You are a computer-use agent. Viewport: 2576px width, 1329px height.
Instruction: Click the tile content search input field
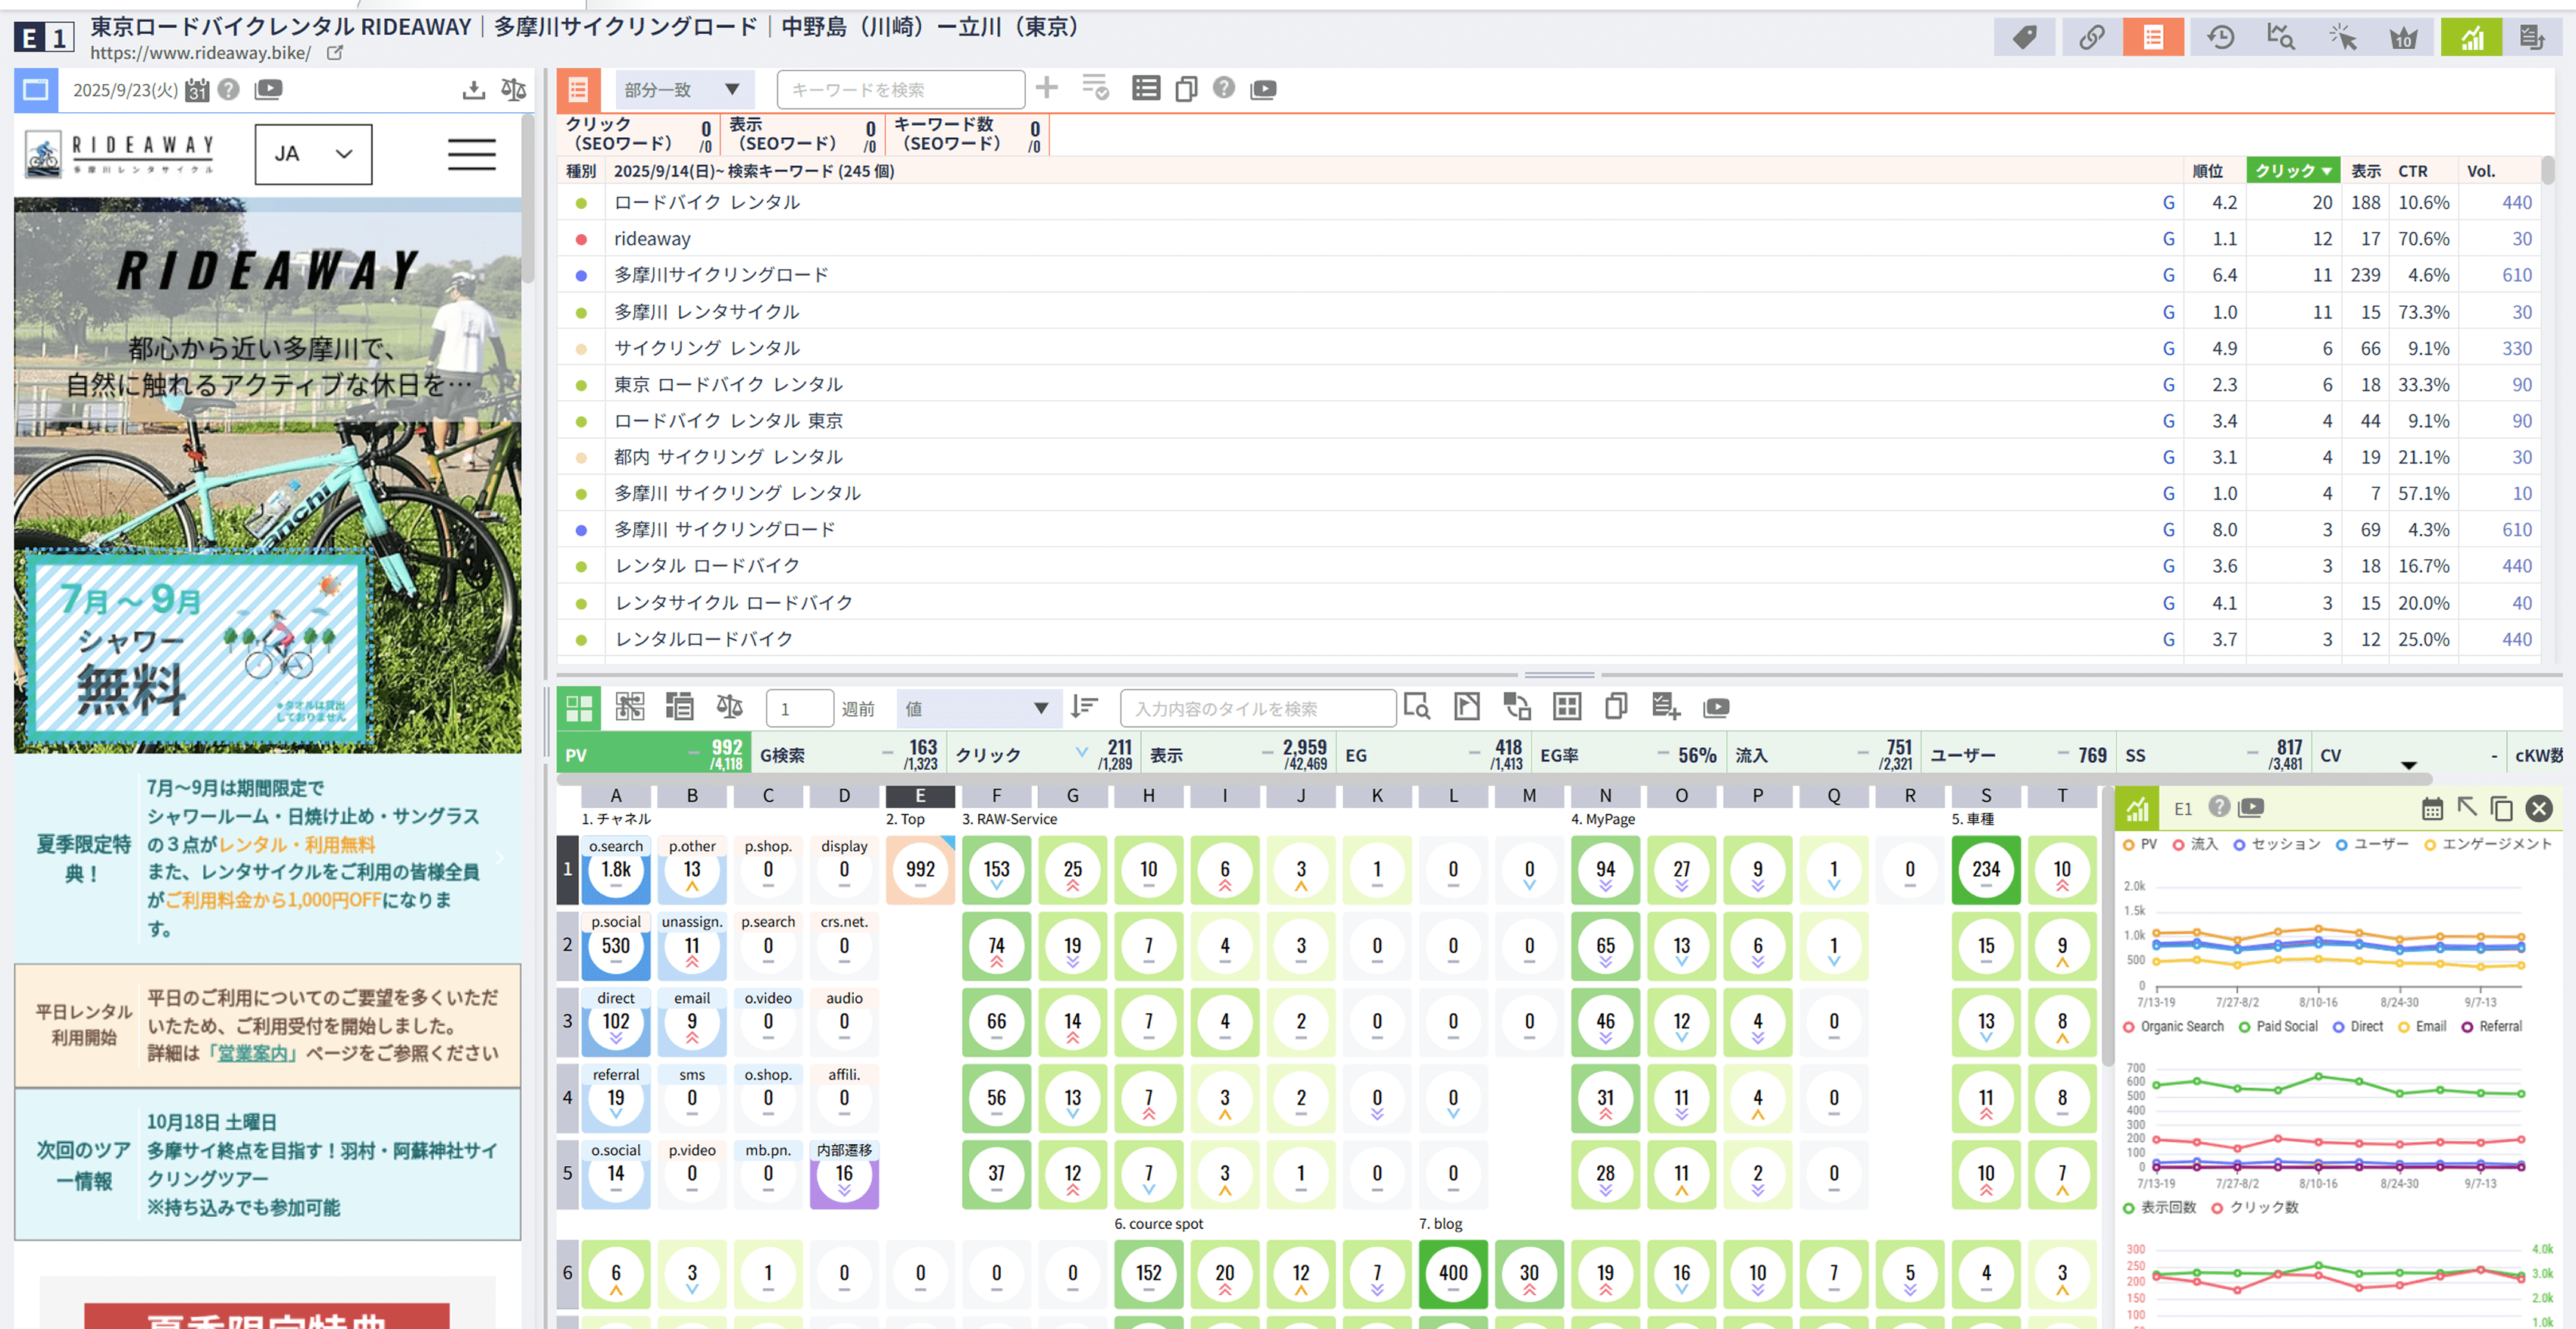point(1258,709)
